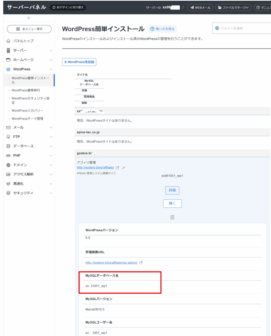271x336 pixels.
Task: Click the FTP icon in the sidebar
Action: (8, 137)
